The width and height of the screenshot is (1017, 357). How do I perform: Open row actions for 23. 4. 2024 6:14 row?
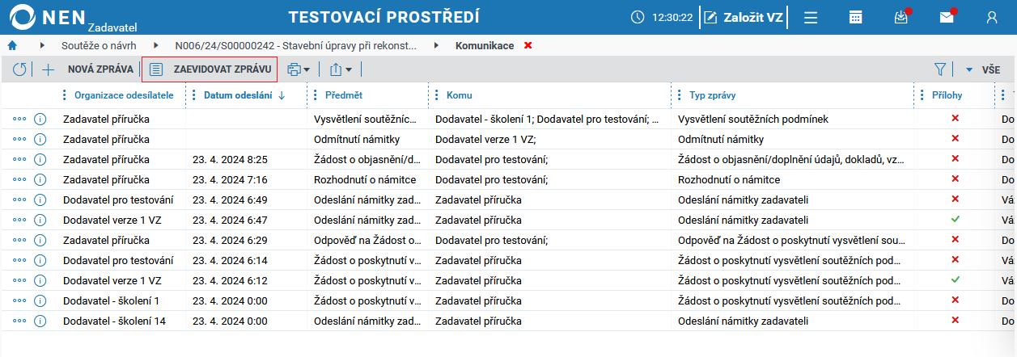pos(19,260)
